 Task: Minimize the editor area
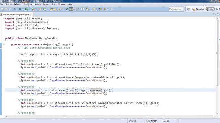214,14
